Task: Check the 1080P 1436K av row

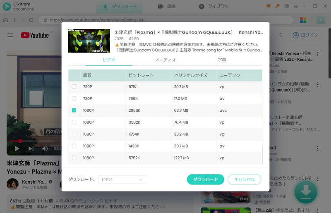Action: tap(74, 146)
